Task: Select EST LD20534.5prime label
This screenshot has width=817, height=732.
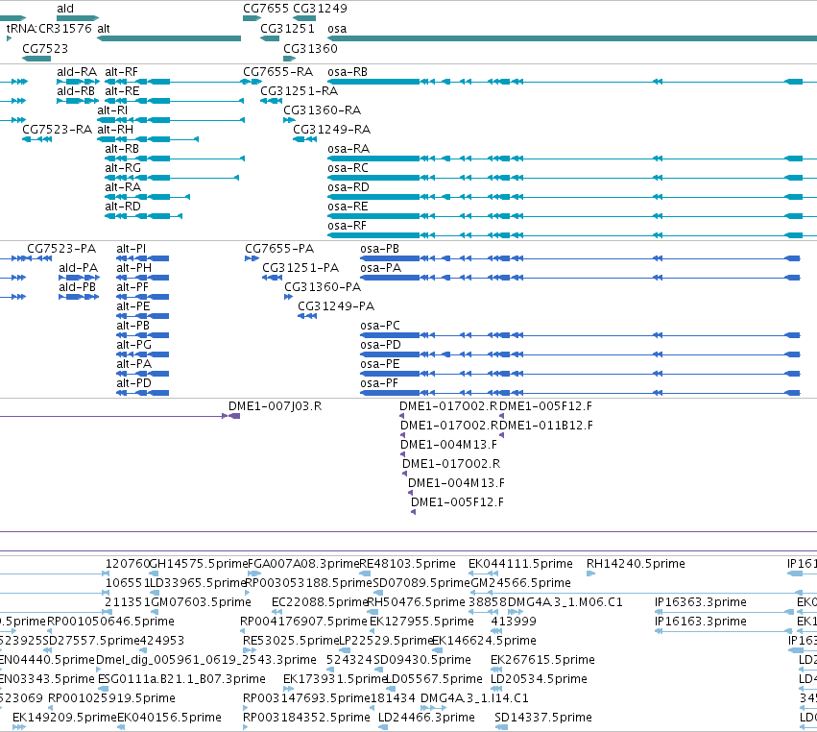Action: (539, 679)
